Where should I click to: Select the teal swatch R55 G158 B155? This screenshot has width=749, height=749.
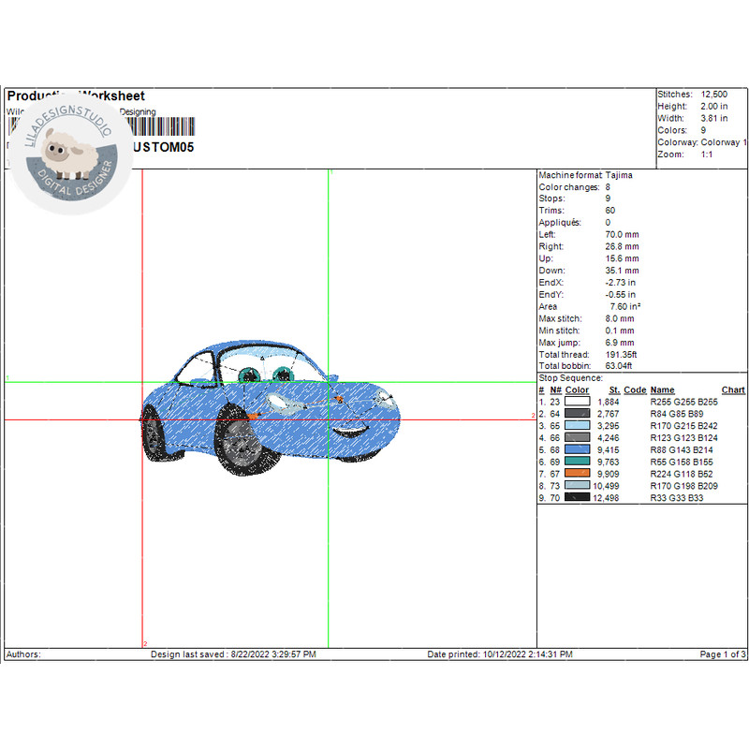coord(578,463)
